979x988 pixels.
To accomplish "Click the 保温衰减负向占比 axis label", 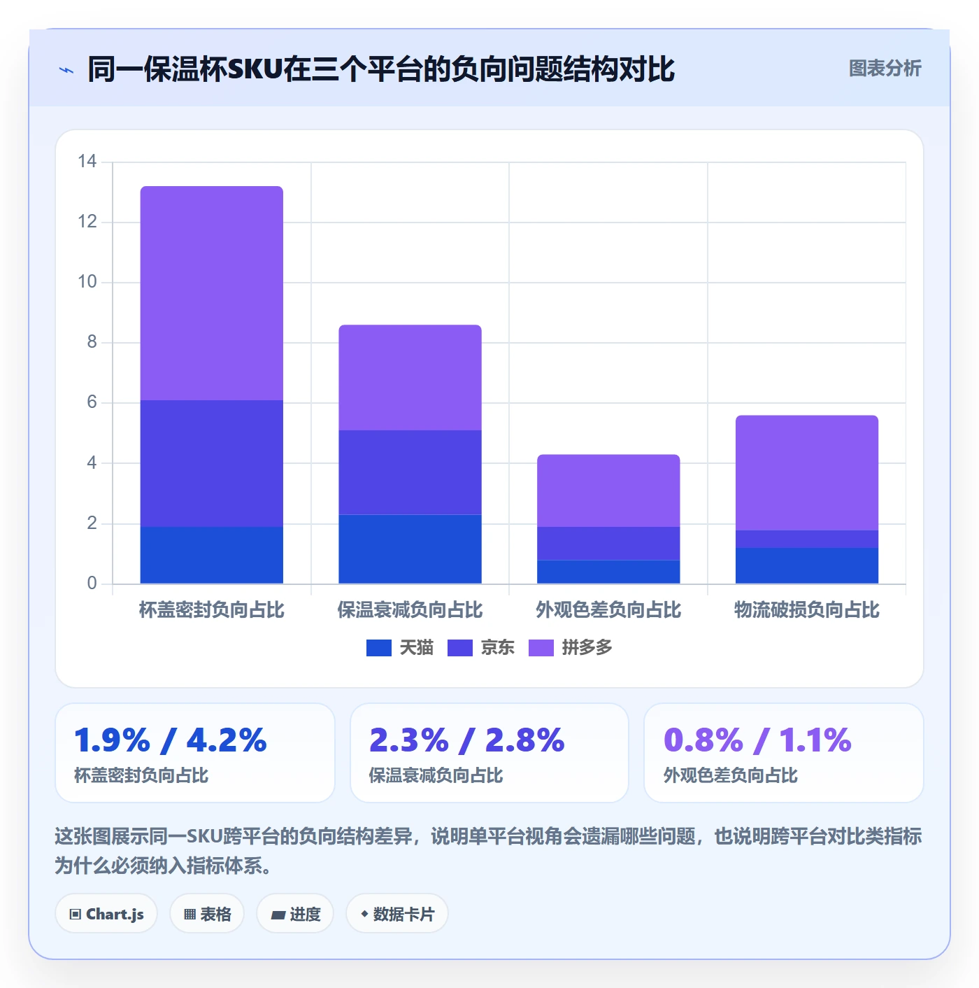I will (x=410, y=610).
